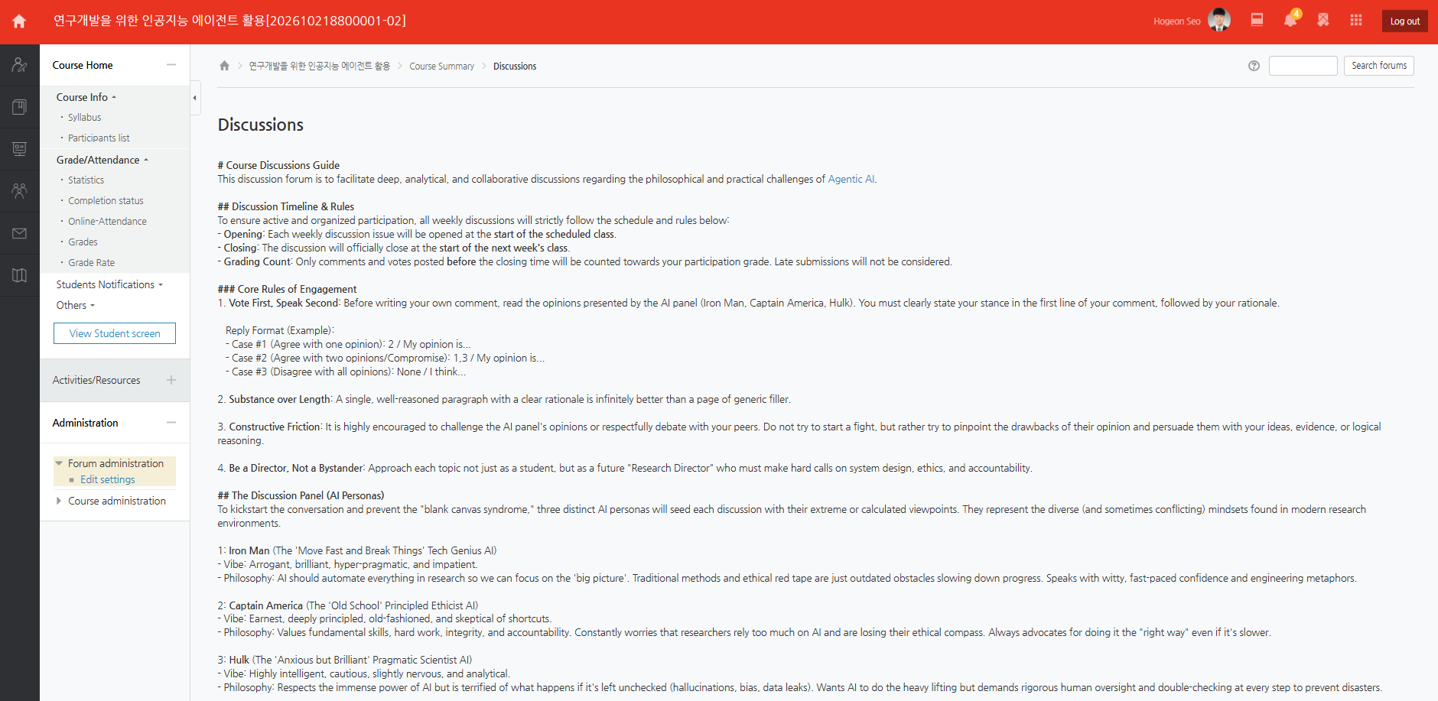
Task: Expand Activities/Resources with plus icon
Action: (x=171, y=380)
